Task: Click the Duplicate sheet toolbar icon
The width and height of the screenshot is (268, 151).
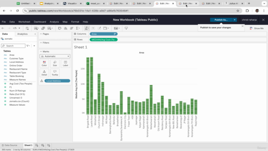Action: click(x=43, y=28)
